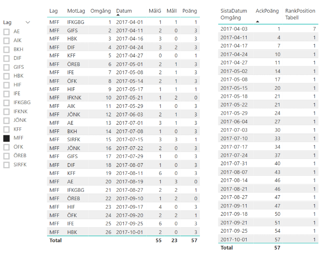Viewport: 333px width, 258px height.
Task: Sort by the AckPoäng column header
Action: pos(267,11)
